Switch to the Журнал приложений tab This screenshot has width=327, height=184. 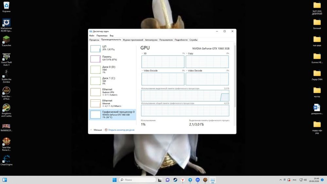coord(133,40)
